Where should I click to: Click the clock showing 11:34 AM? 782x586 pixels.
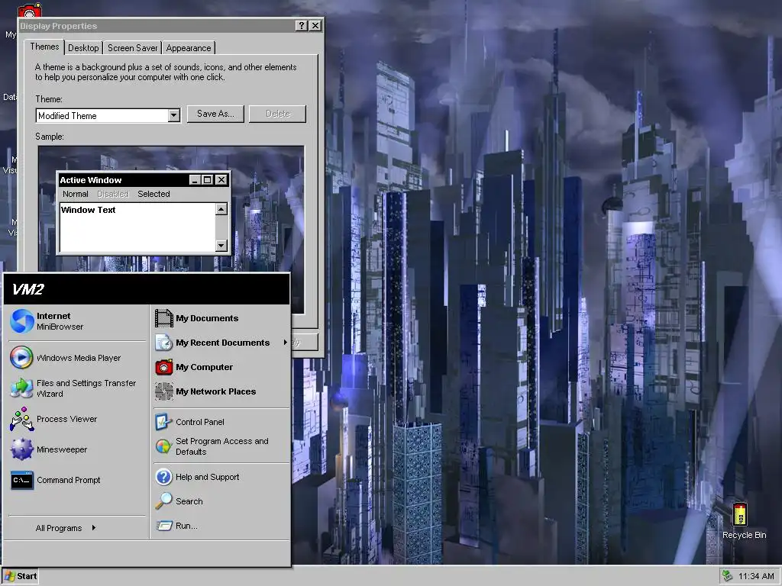pyautogui.click(x=756, y=576)
